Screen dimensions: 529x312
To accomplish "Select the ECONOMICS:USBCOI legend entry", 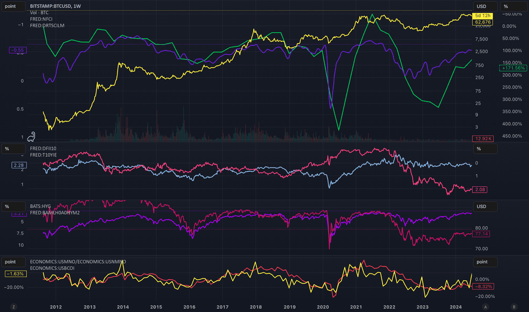I will (52, 268).
